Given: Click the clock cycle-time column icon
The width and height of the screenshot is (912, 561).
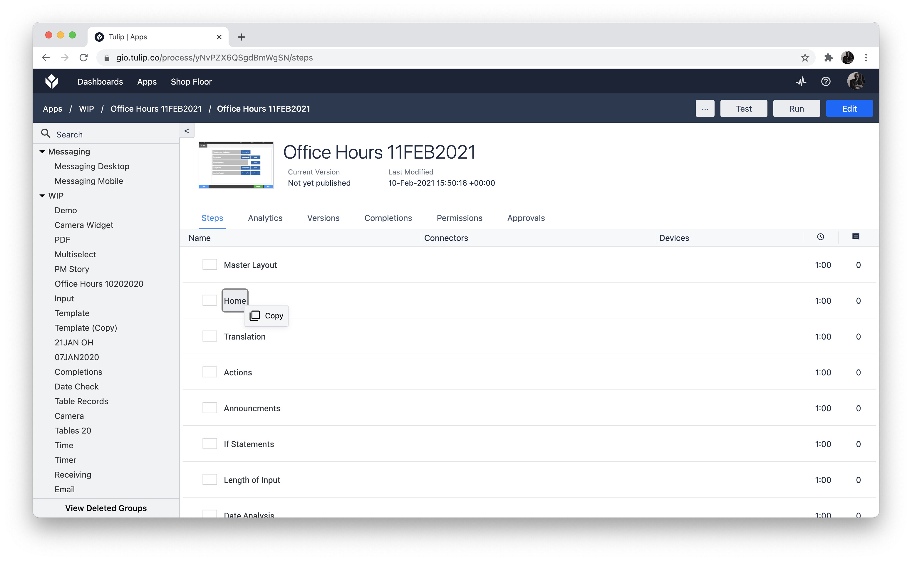Looking at the screenshot, I should 820,237.
